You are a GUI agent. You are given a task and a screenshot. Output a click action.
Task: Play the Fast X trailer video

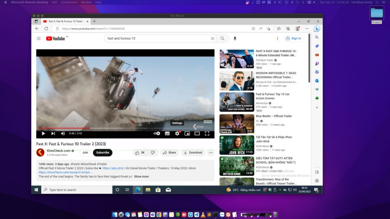click(43, 133)
